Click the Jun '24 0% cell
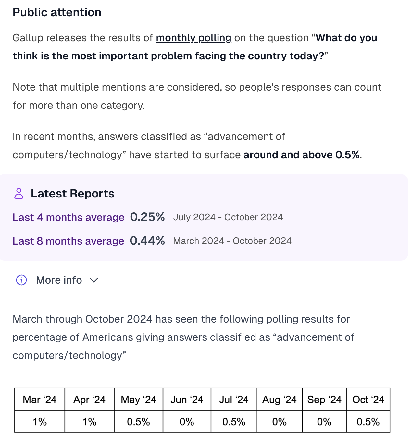411x445 pixels. click(x=187, y=422)
